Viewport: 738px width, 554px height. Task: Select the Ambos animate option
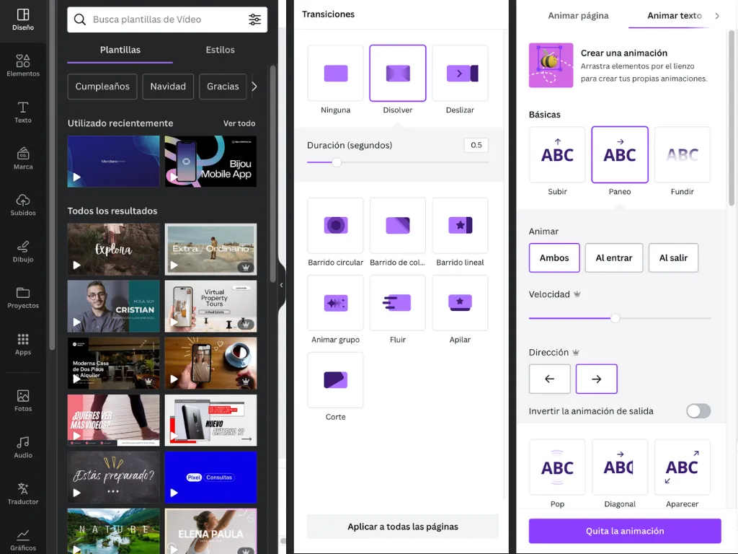point(554,258)
